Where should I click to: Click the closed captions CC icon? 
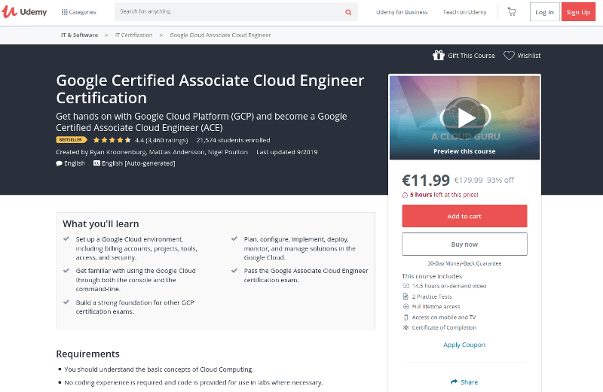(x=96, y=163)
